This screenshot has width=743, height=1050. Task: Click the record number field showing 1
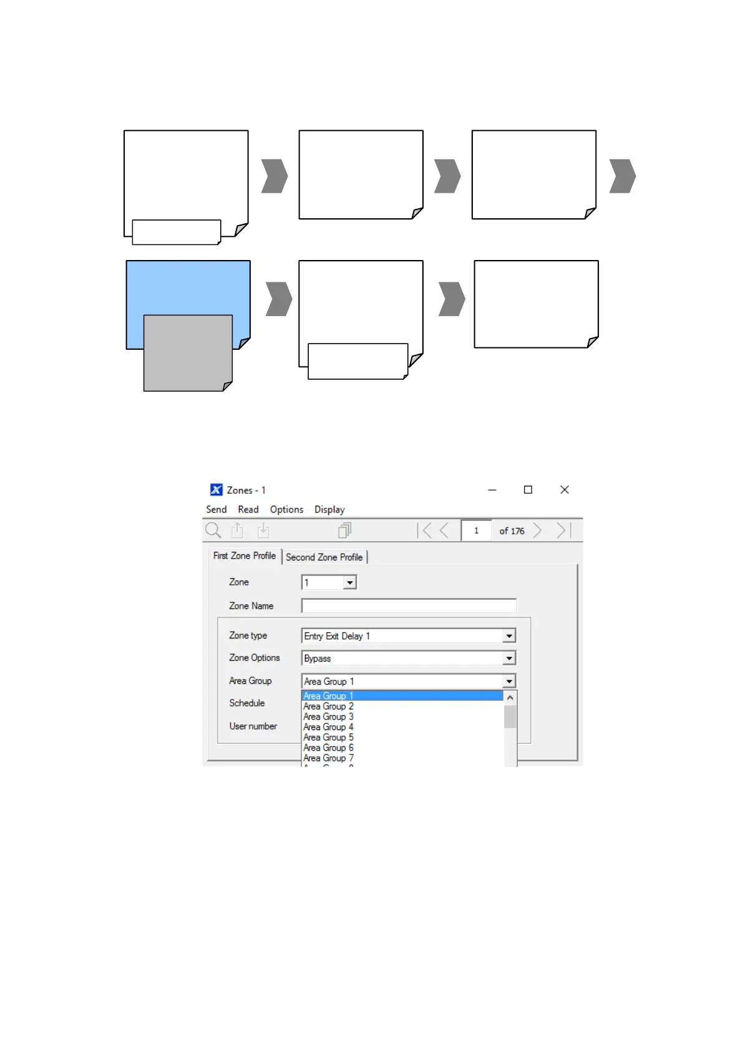[x=476, y=531]
